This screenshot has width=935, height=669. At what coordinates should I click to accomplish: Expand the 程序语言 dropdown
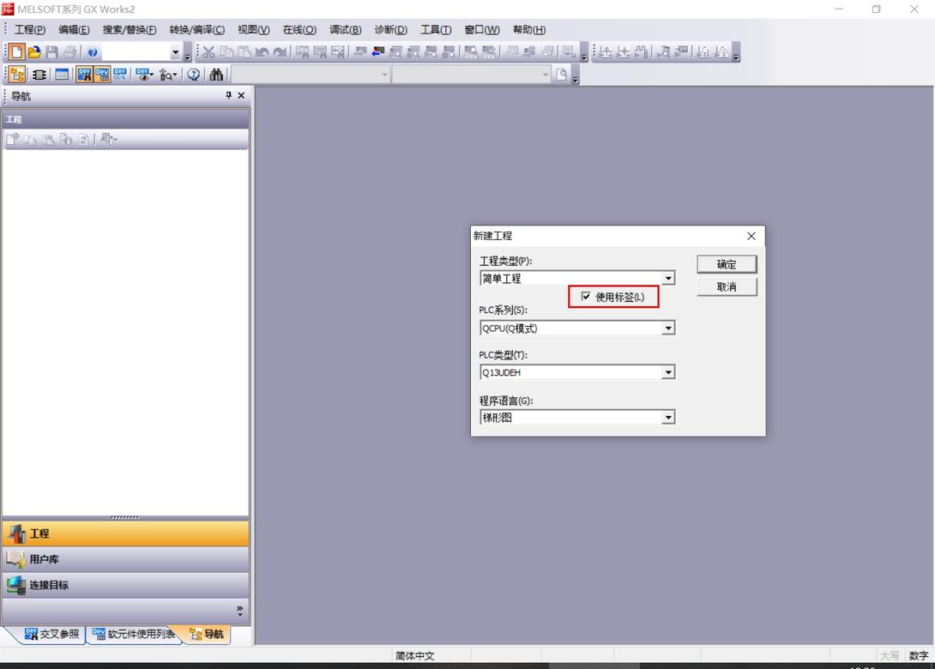coord(668,418)
